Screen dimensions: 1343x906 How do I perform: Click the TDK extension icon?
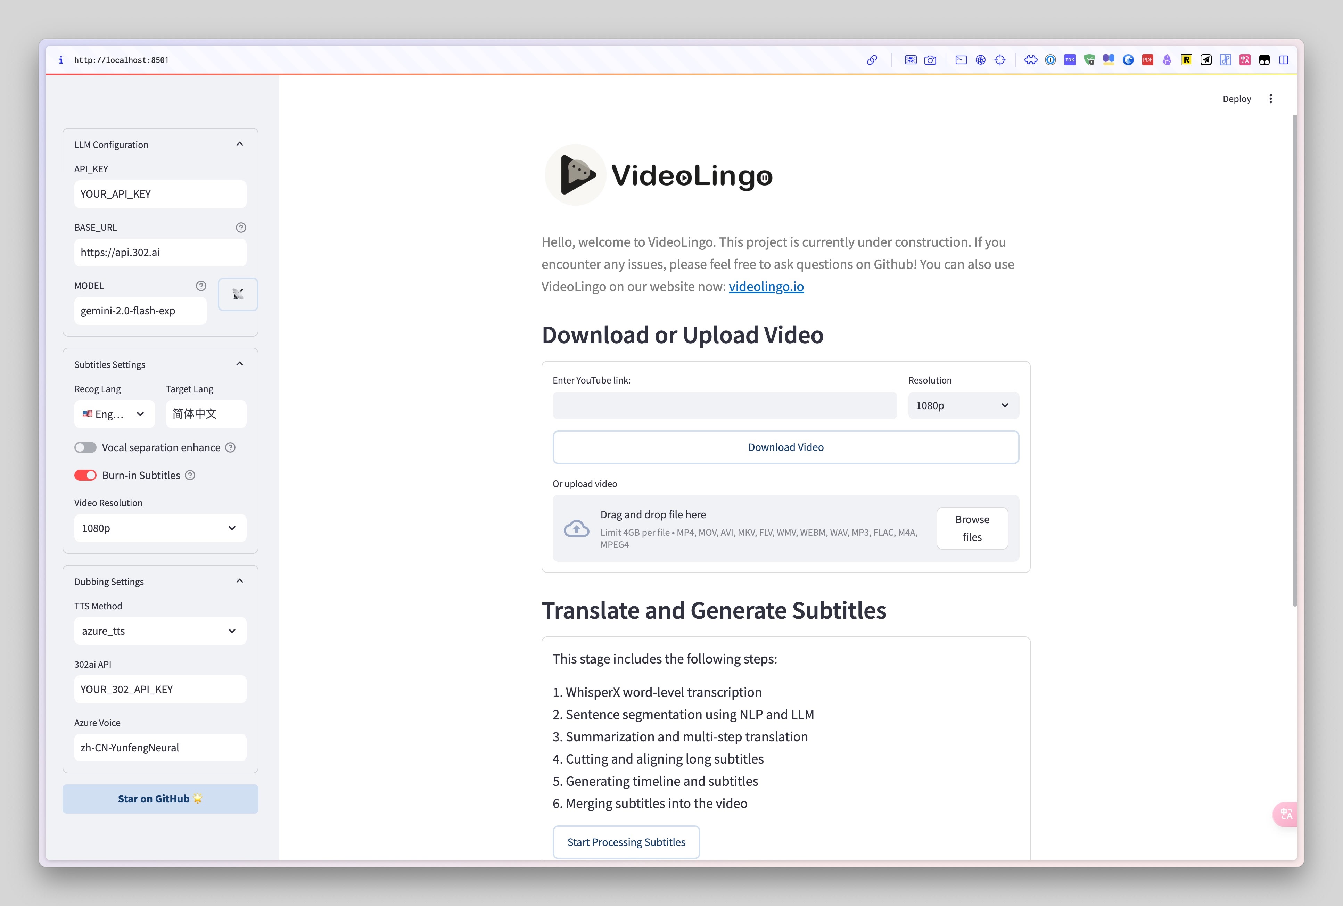(x=1070, y=59)
